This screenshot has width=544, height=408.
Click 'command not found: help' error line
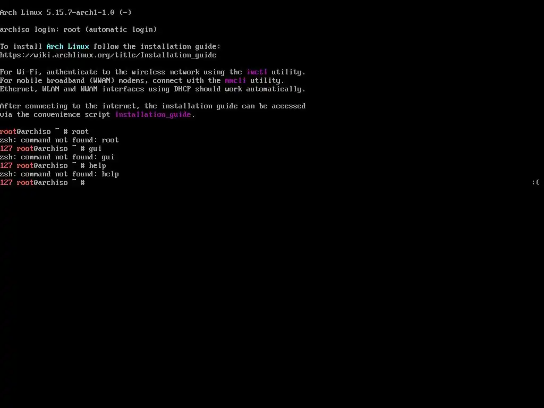(x=59, y=174)
